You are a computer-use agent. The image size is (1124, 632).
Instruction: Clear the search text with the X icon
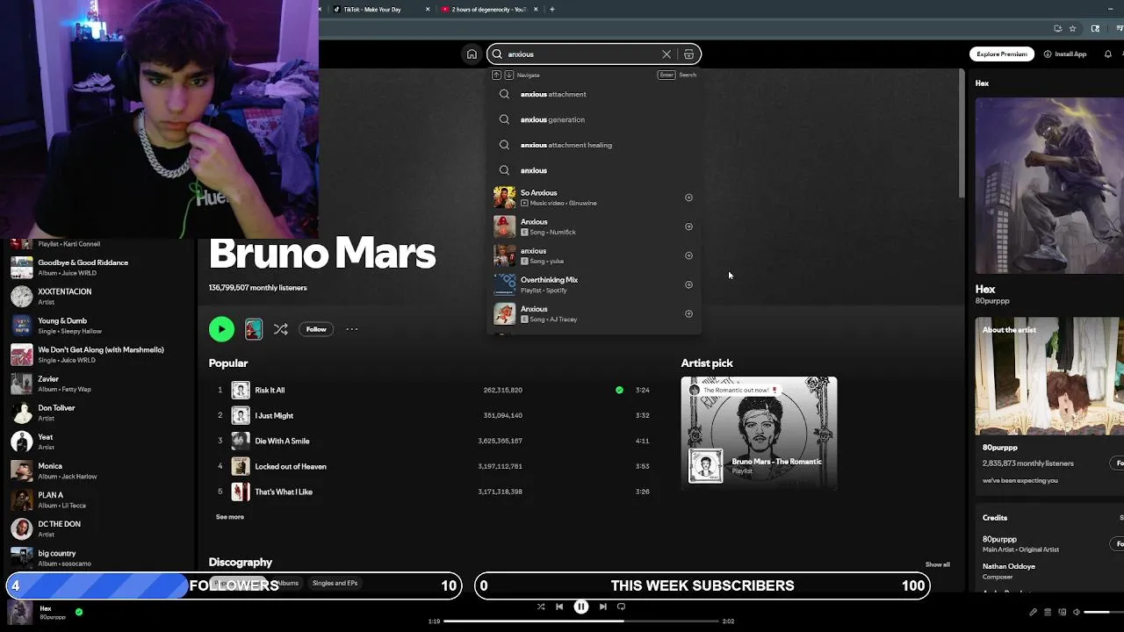coord(666,54)
